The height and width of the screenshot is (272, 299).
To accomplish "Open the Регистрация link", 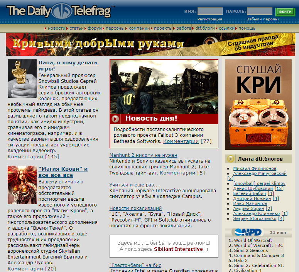I will (210, 19).
